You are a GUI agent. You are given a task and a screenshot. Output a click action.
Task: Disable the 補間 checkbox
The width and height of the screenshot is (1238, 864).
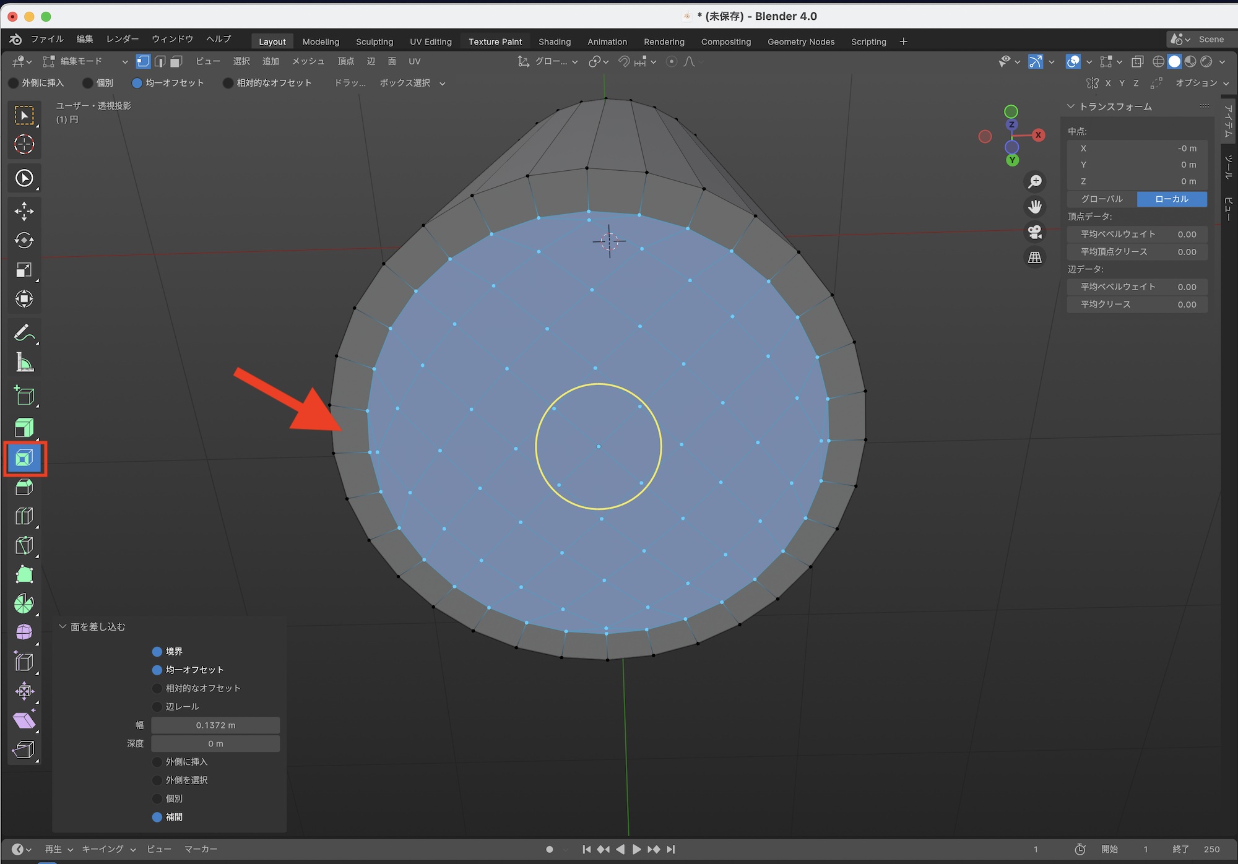(157, 817)
